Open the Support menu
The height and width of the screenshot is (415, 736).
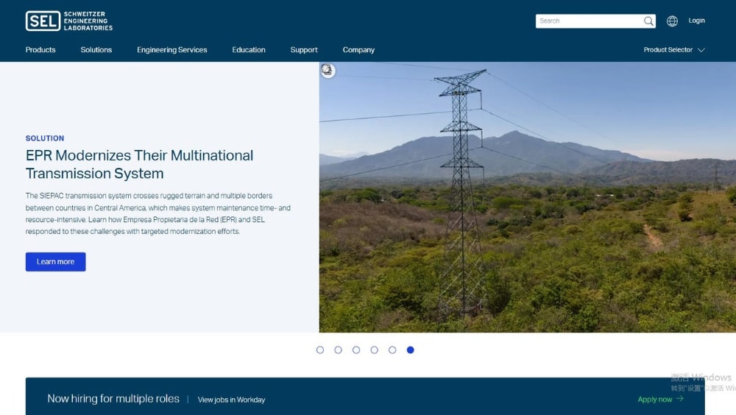[x=304, y=50]
